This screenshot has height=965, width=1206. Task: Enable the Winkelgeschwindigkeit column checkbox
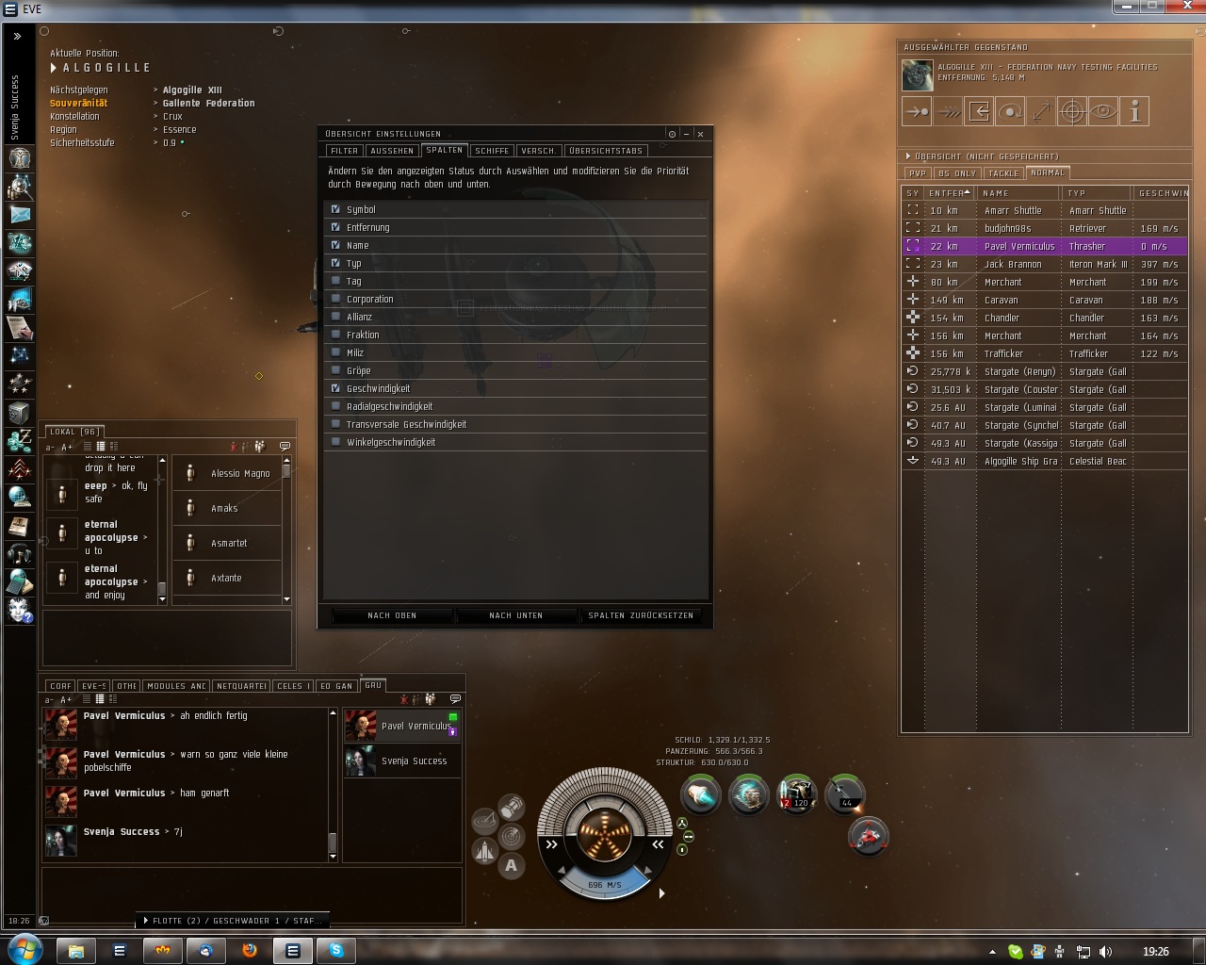pos(335,442)
